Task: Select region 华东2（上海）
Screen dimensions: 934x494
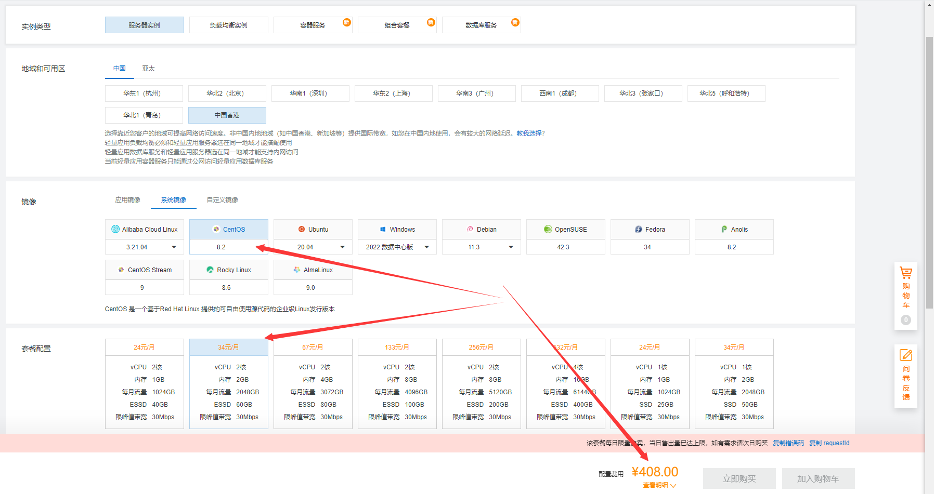Action: tap(394, 94)
